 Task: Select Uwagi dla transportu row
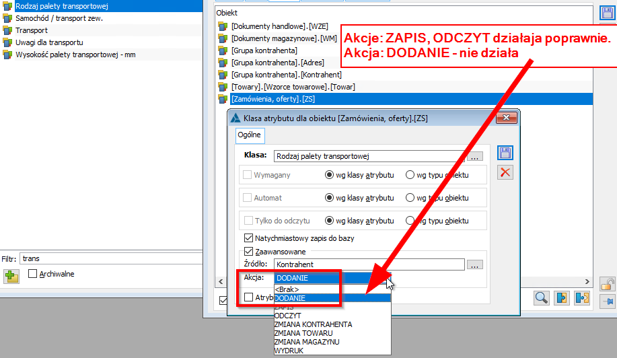(102, 42)
